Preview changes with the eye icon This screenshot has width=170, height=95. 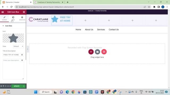tap(10, 86)
